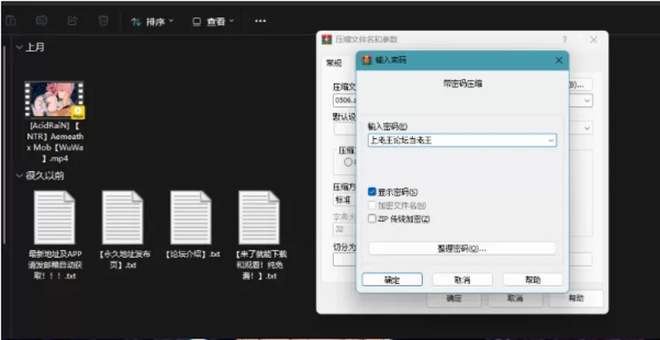
Task: Close the 压缩文件名和参数 window
Action: 593,40
